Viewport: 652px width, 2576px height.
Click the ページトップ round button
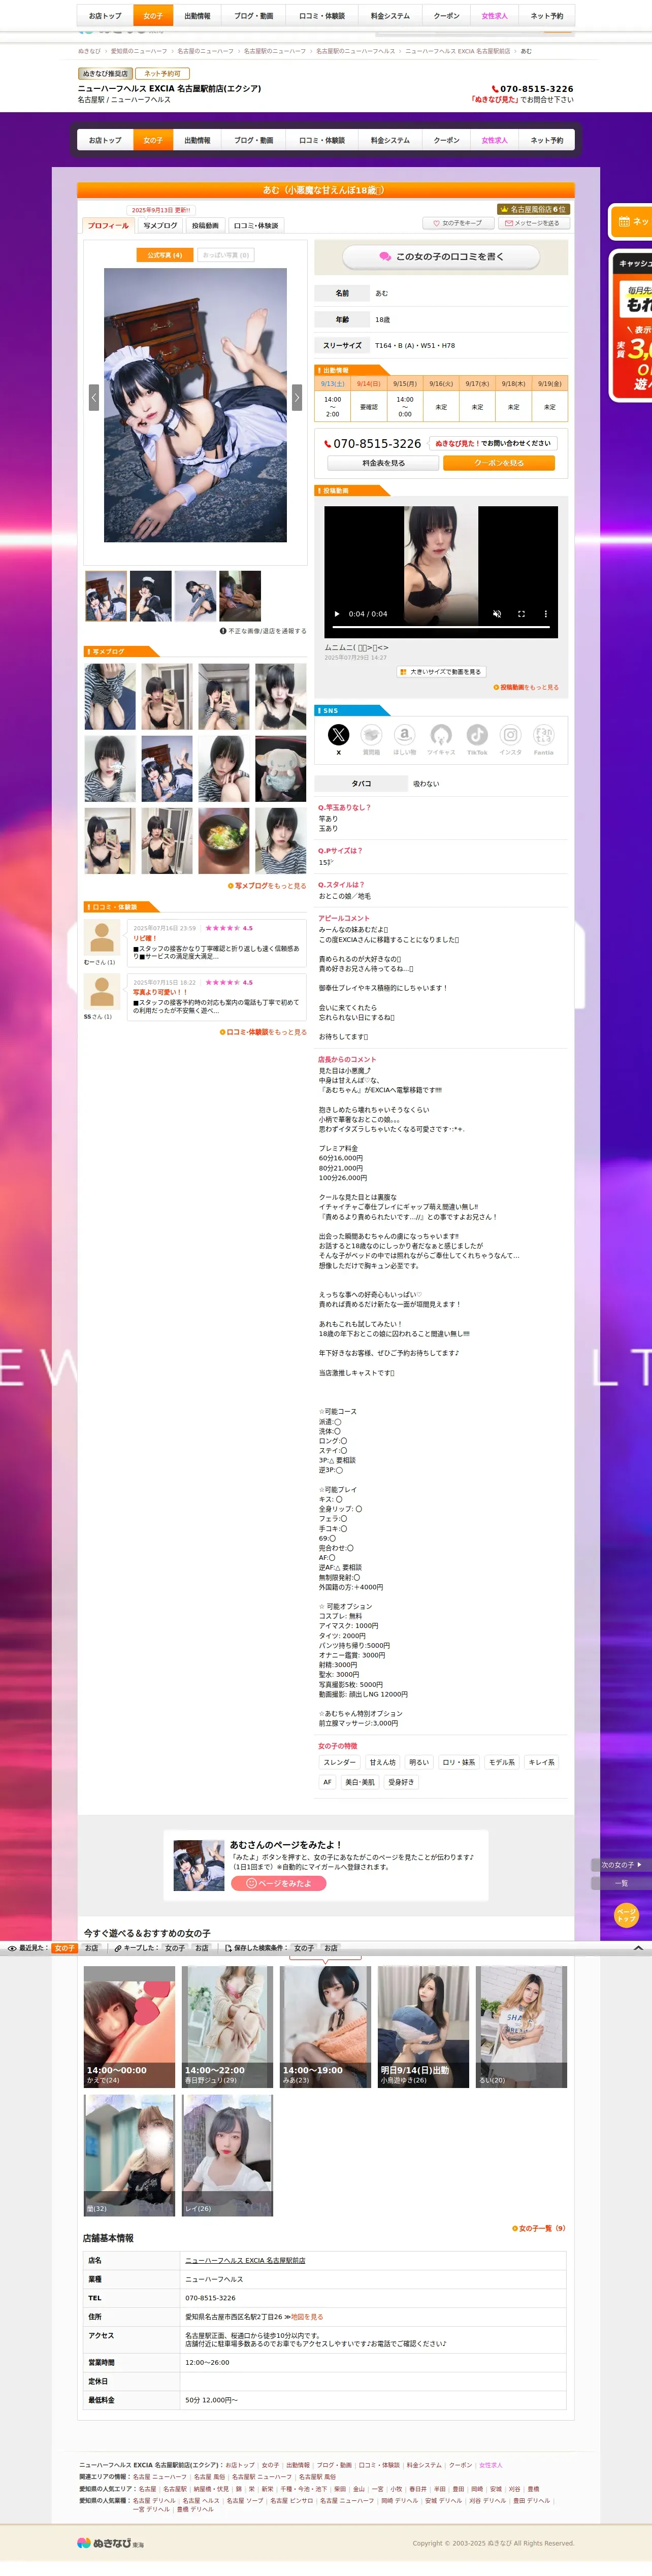tap(625, 1915)
